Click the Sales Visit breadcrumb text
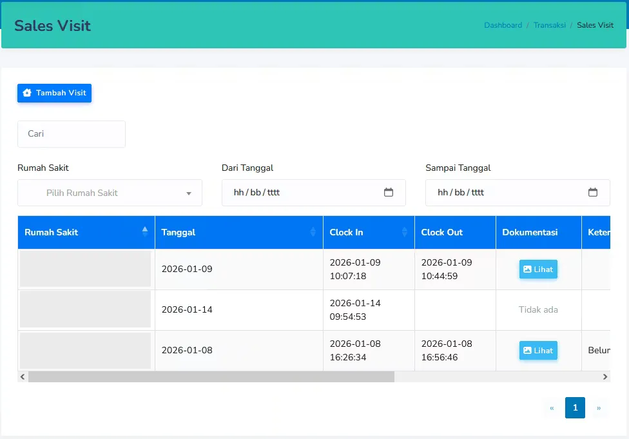Image resolution: width=629 pixels, height=439 pixels. [x=595, y=25]
